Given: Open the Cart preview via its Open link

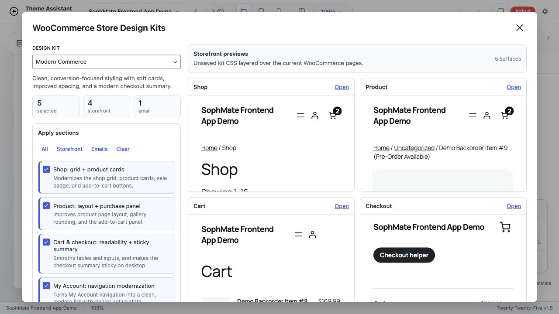Looking at the screenshot, I should (x=342, y=206).
